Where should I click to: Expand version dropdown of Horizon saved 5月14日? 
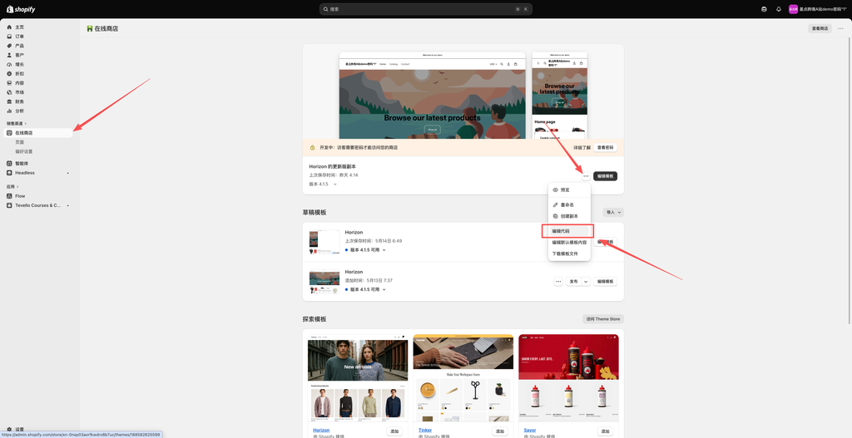(x=365, y=250)
